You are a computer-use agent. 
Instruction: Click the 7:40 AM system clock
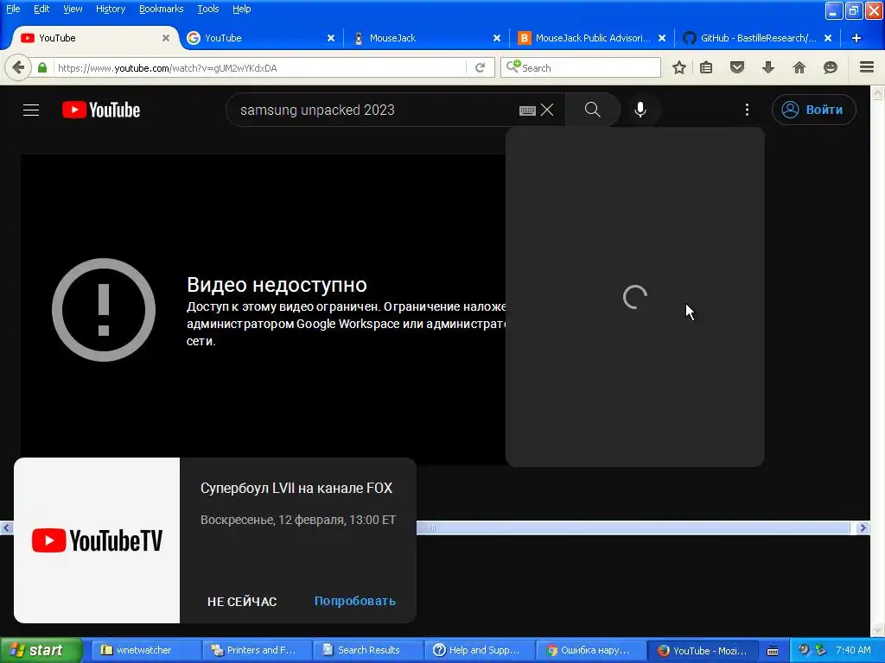pos(853,650)
